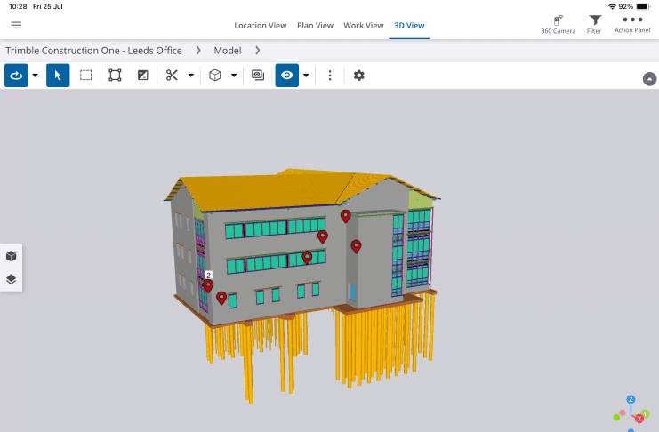659x432 pixels.
Task: Open the hamburger main menu
Action: [x=16, y=25]
